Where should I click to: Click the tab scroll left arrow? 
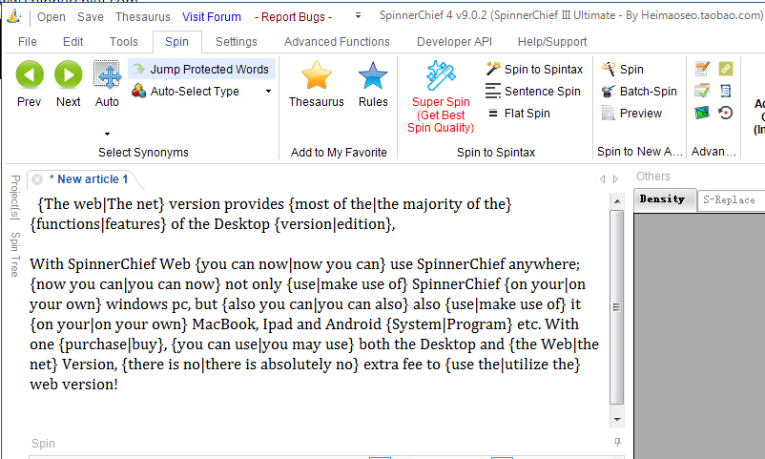pyautogui.click(x=603, y=179)
